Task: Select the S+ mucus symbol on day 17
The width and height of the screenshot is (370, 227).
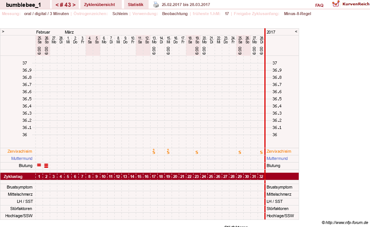Action: [154, 152]
